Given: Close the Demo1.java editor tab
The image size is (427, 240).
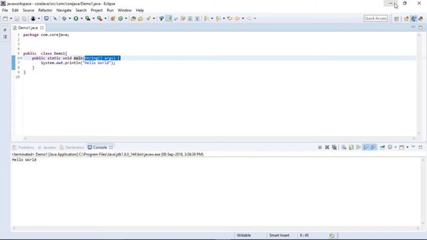Looking at the screenshot, I should pyautogui.click(x=41, y=28).
